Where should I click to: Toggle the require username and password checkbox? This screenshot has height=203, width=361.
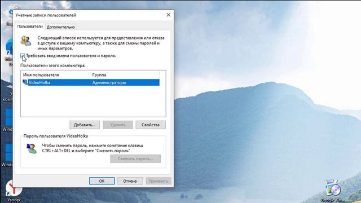pyautogui.click(x=23, y=56)
